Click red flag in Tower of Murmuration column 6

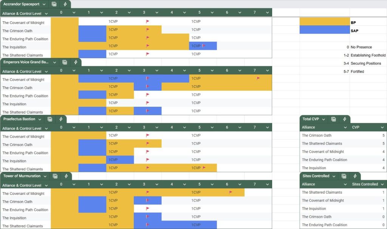tap(231, 192)
